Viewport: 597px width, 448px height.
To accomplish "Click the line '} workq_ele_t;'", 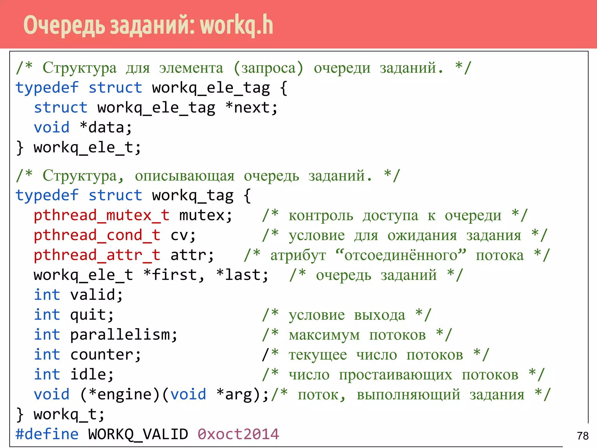I will click(x=78, y=148).
